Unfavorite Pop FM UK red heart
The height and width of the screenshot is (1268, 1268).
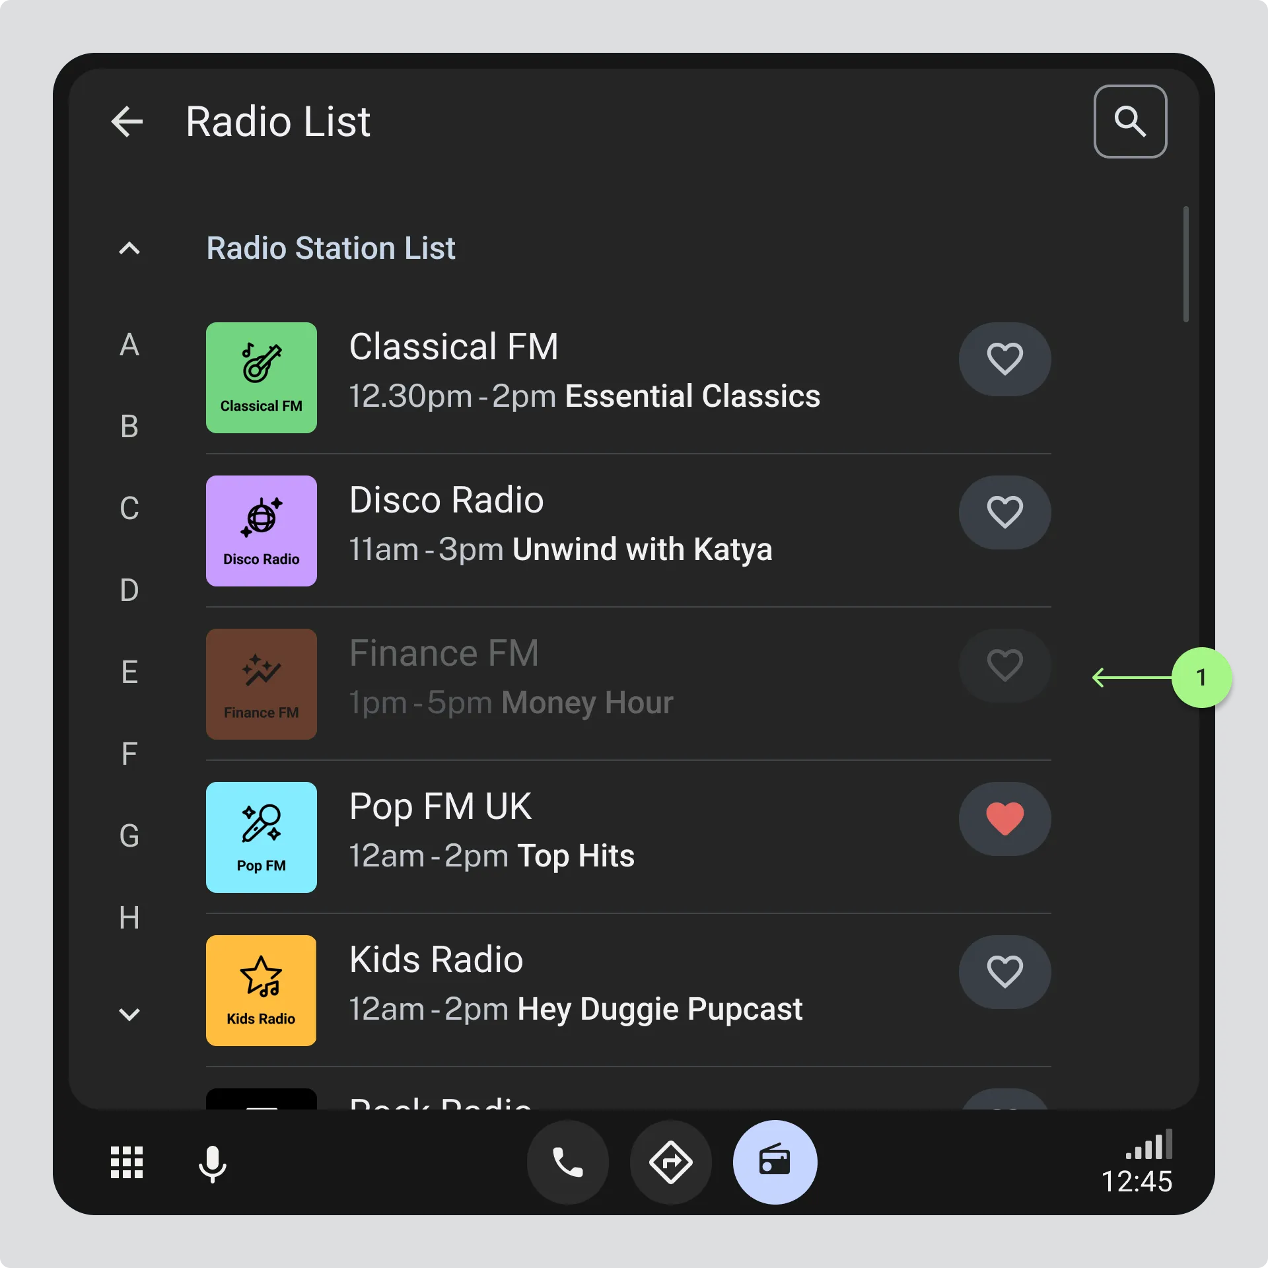click(x=1004, y=819)
